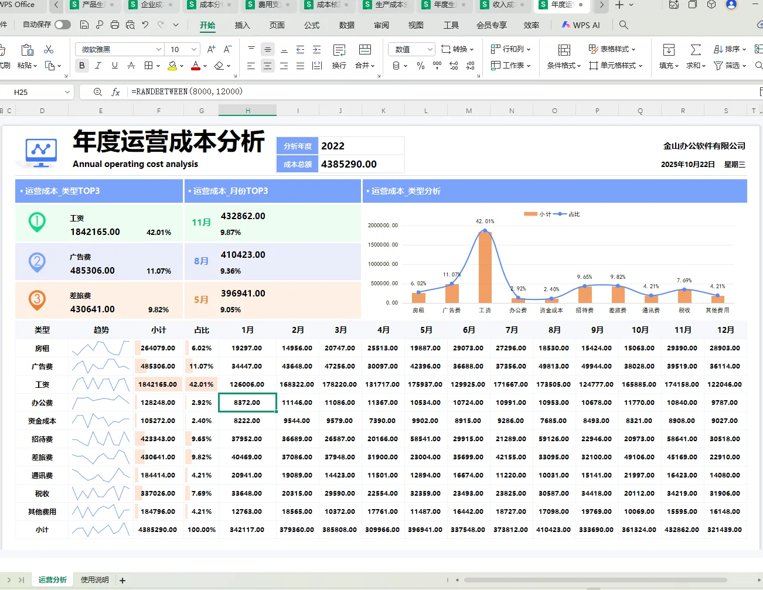Add a new worksheet with the plus button
The height and width of the screenshot is (590, 763).
122,579
